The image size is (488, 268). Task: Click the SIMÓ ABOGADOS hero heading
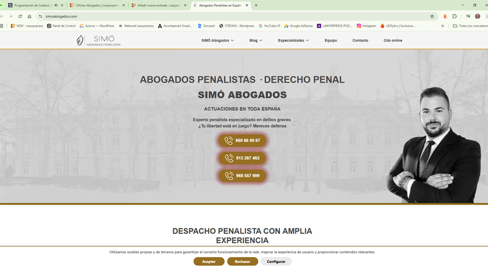[x=242, y=95]
